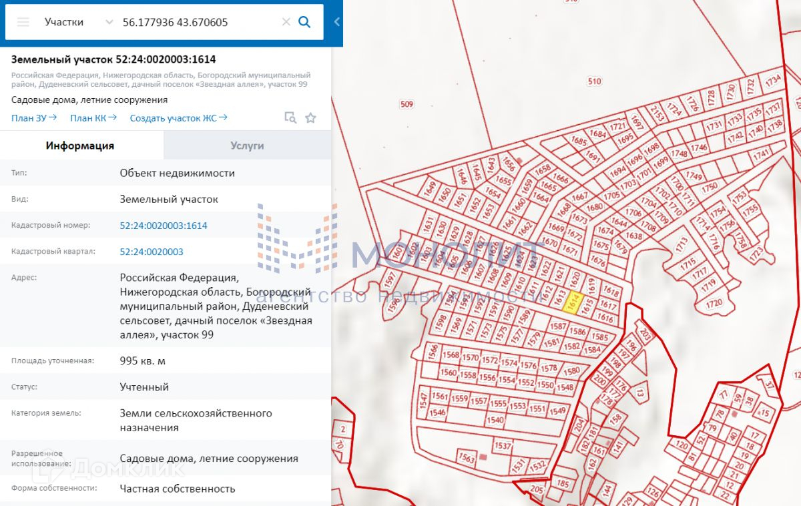
Task: Clear the search field with X icon
Action: pyautogui.click(x=286, y=22)
